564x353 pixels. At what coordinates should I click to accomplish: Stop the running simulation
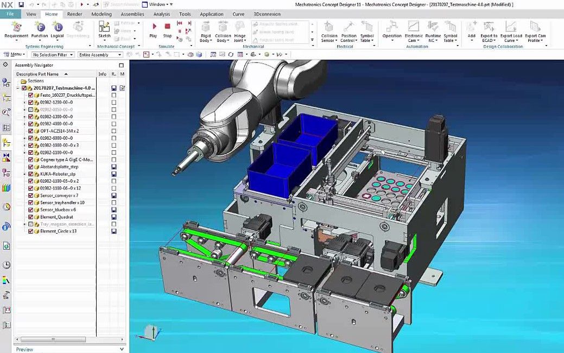coord(167,29)
